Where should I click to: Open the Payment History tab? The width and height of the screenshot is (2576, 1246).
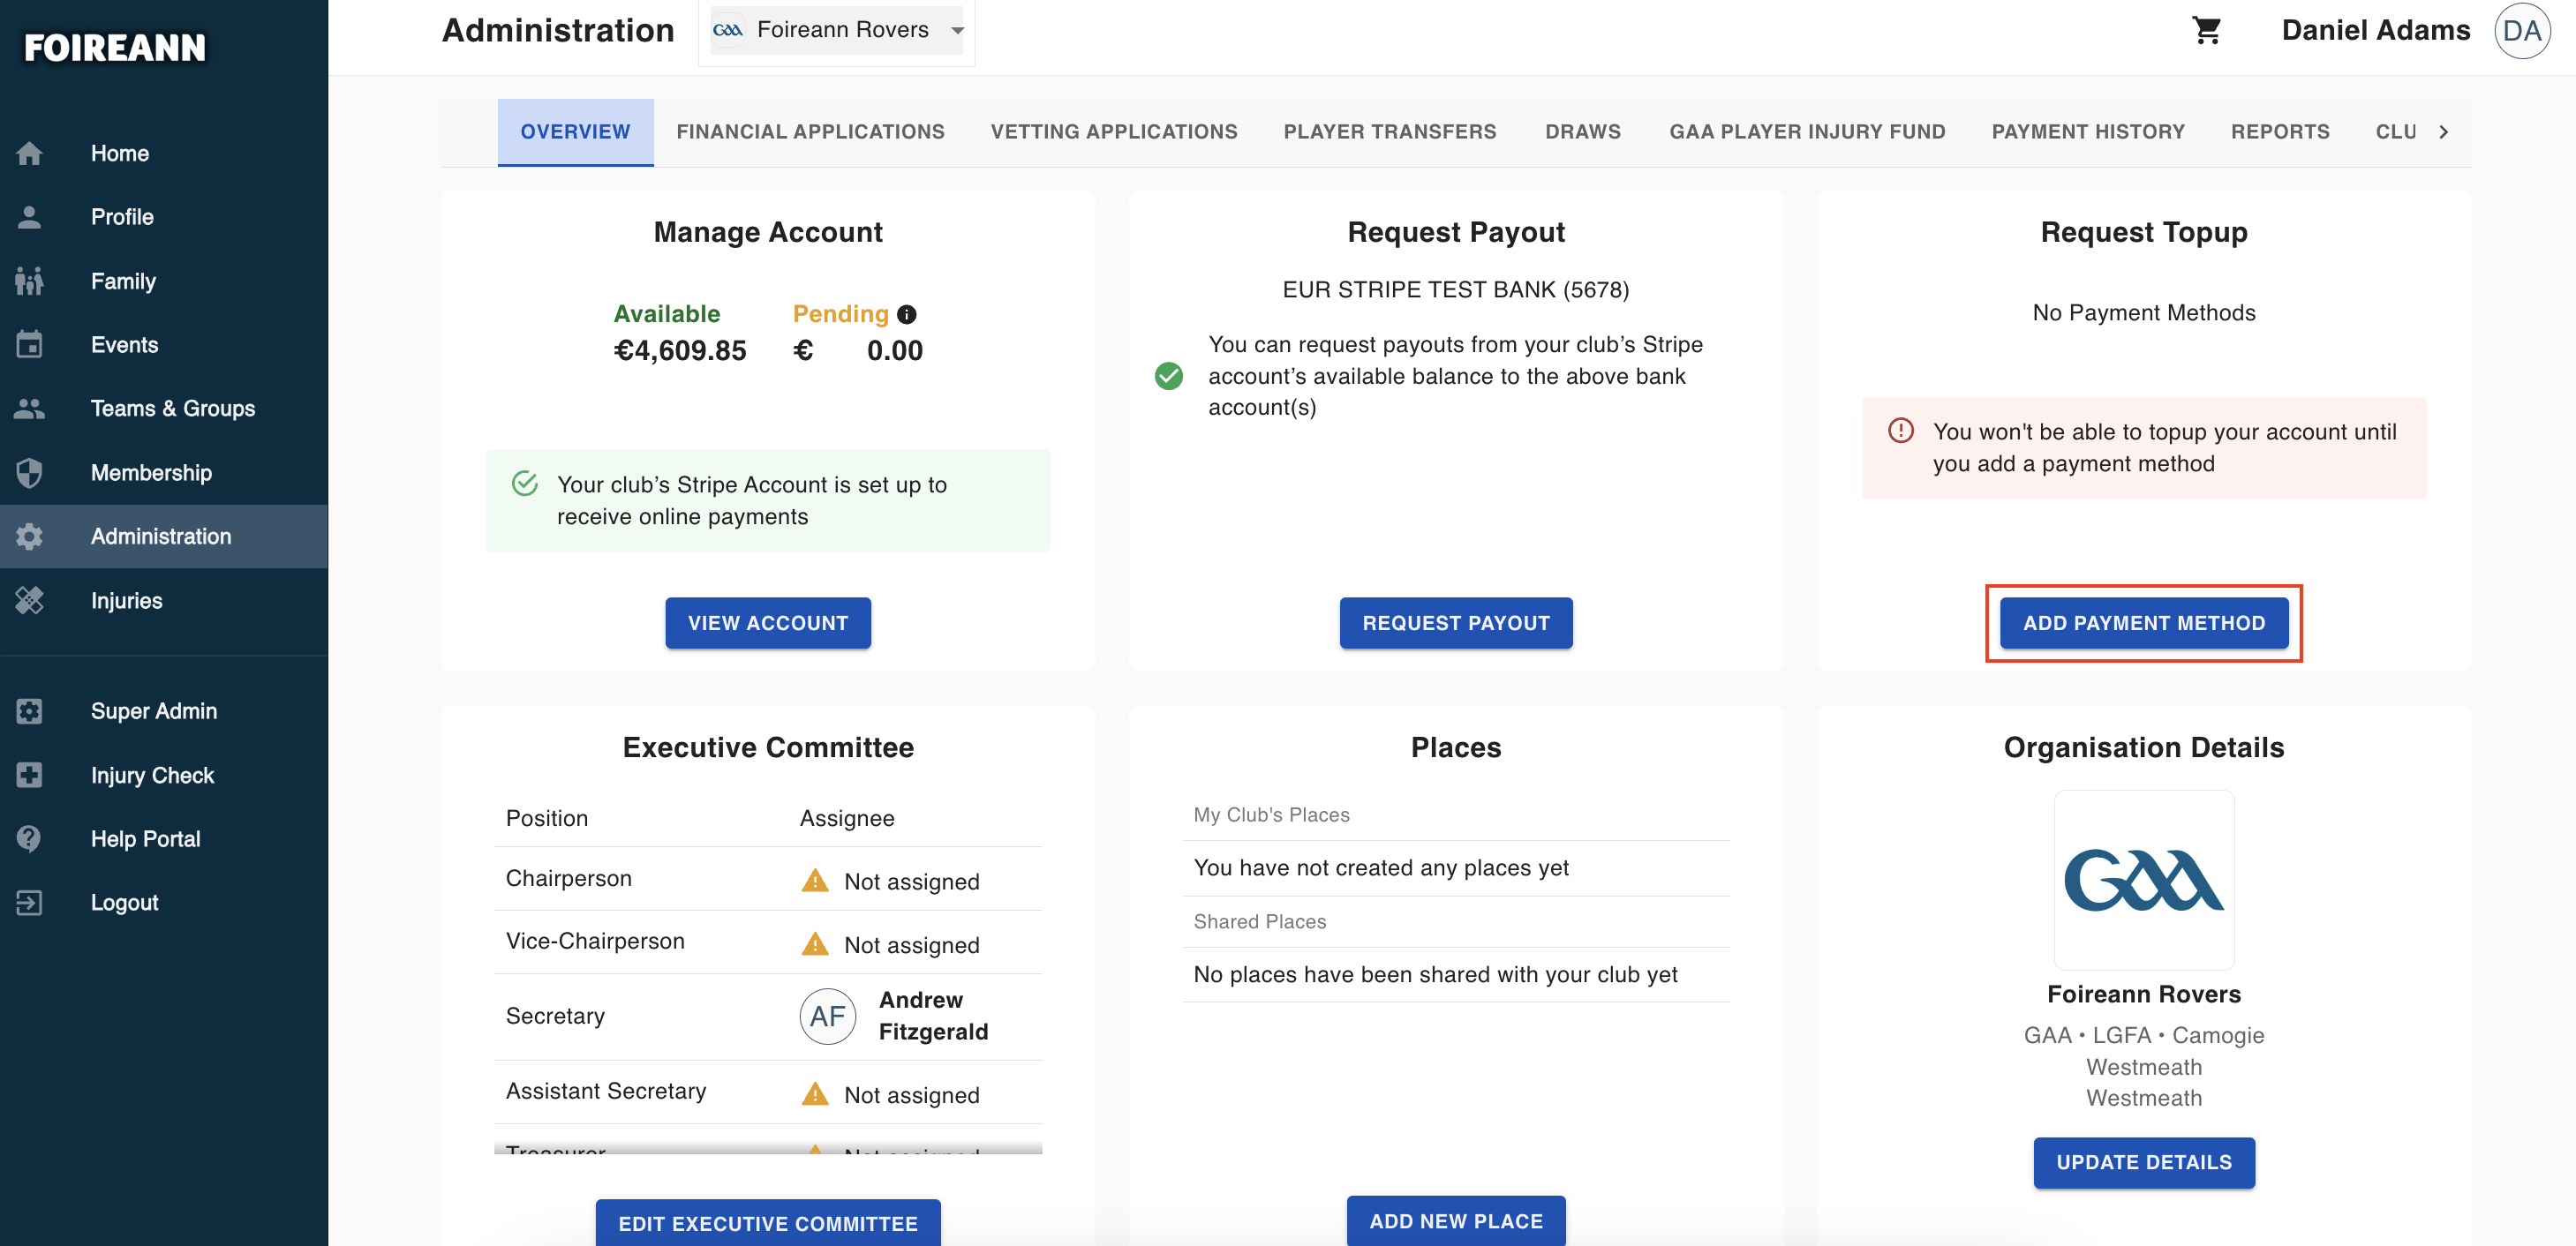(x=2088, y=131)
